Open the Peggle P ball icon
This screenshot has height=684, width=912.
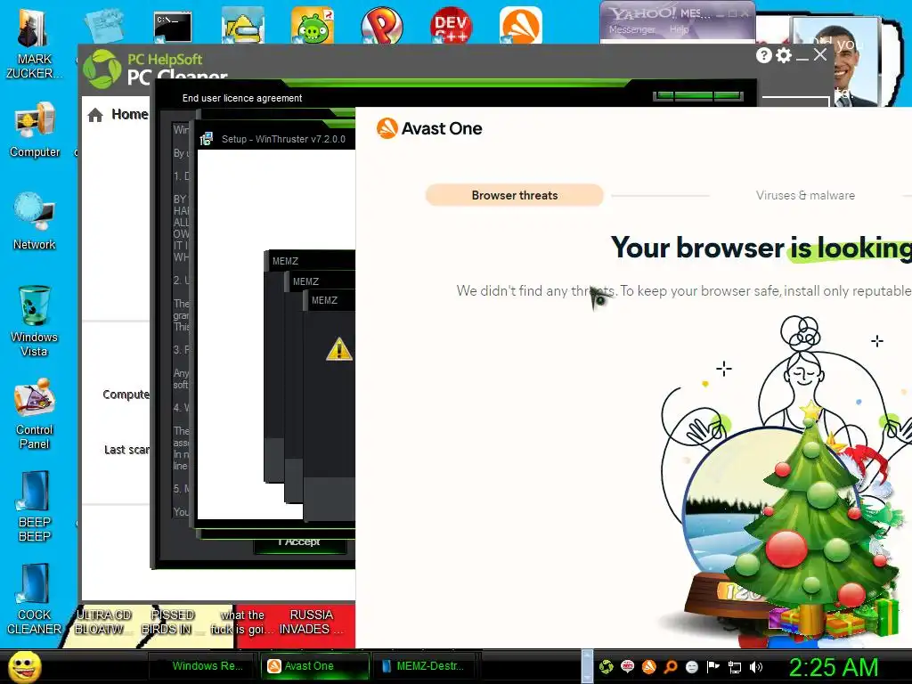coord(381,26)
